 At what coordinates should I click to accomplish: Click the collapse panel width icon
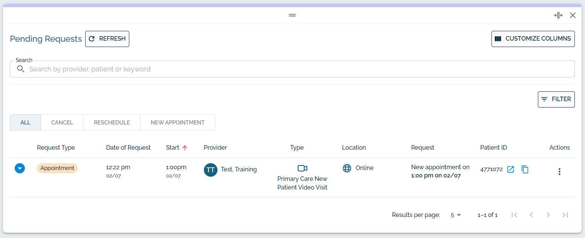[558, 15]
